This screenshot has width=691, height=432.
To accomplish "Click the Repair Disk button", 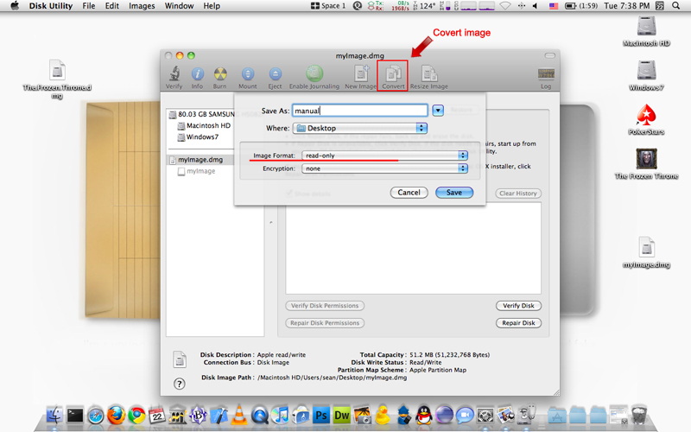I will pos(519,323).
